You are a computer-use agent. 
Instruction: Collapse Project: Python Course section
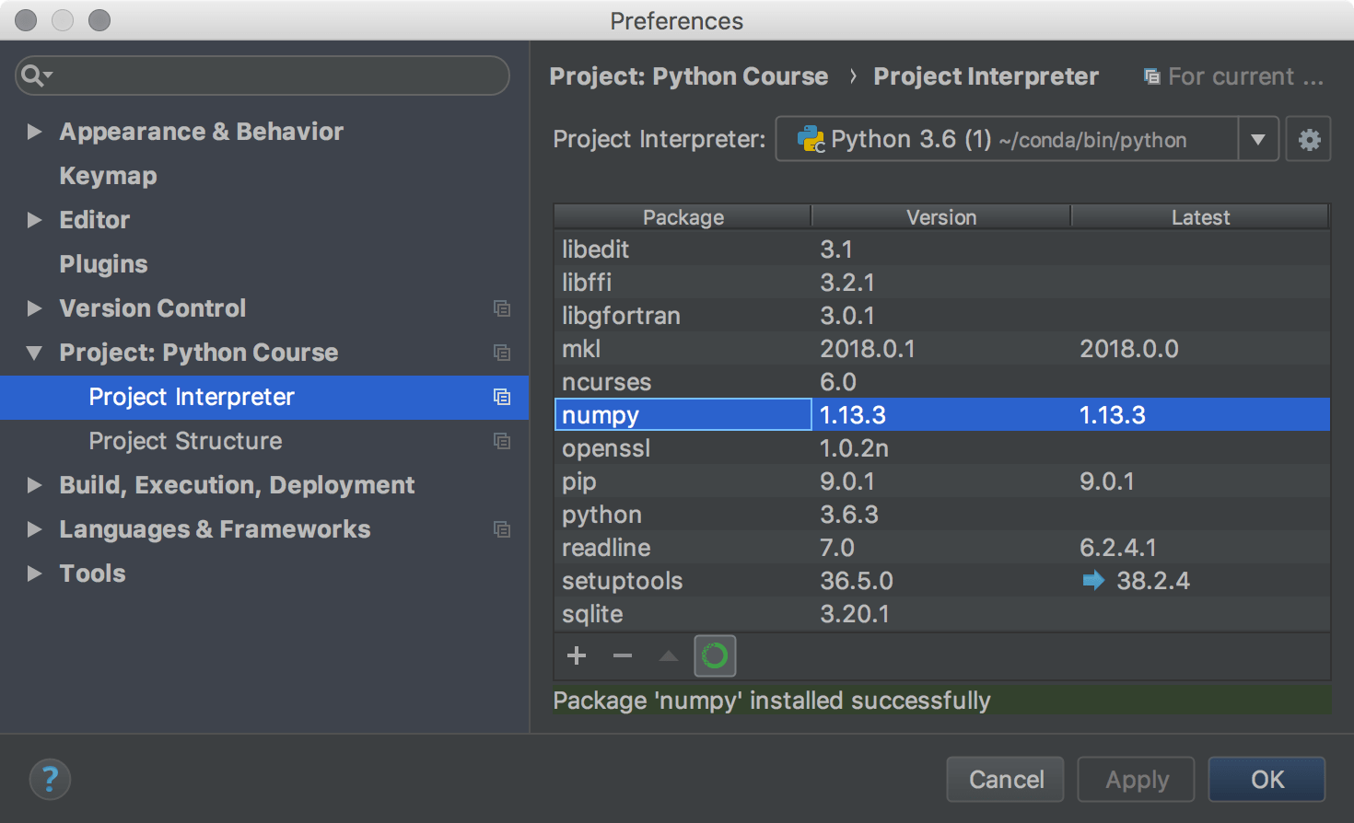coord(34,353)
